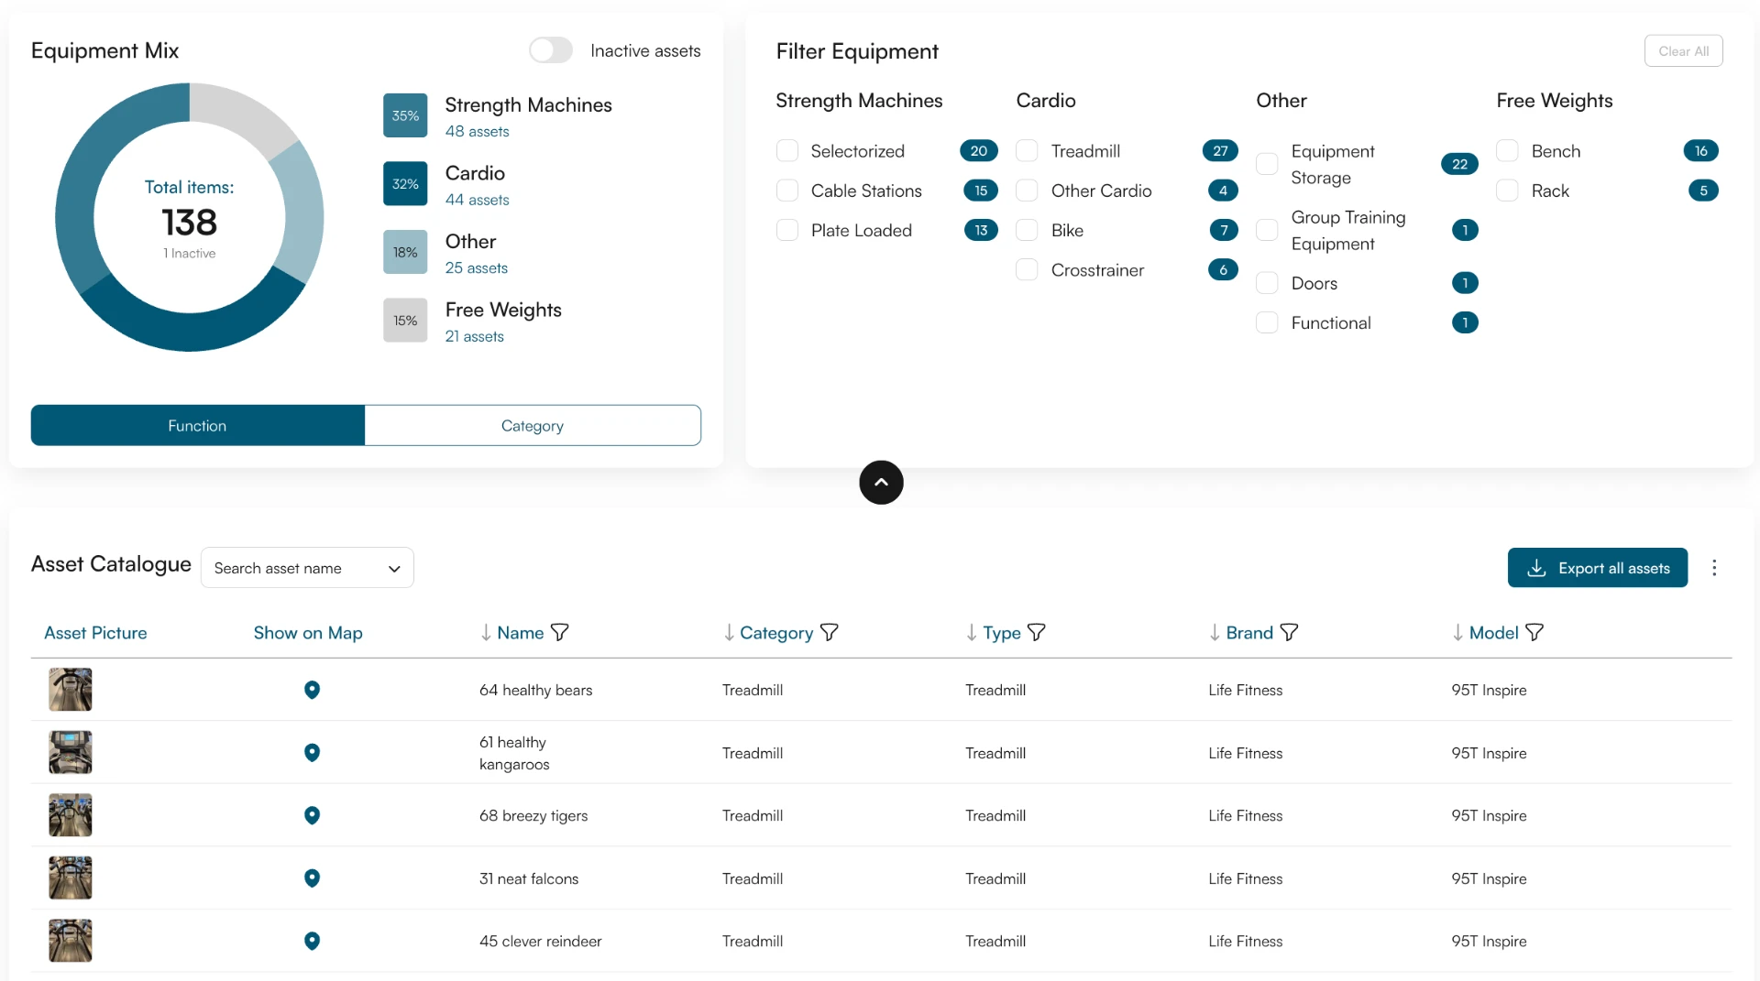Check the Selectorized filter box
The image size is (1760, 981).
pyautogui.click(x=787, y=150)
